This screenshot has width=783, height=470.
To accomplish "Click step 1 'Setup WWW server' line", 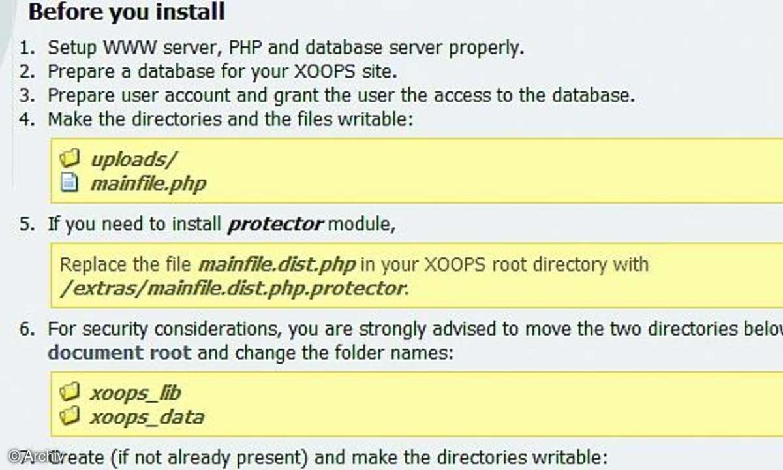I will (286, 48).
